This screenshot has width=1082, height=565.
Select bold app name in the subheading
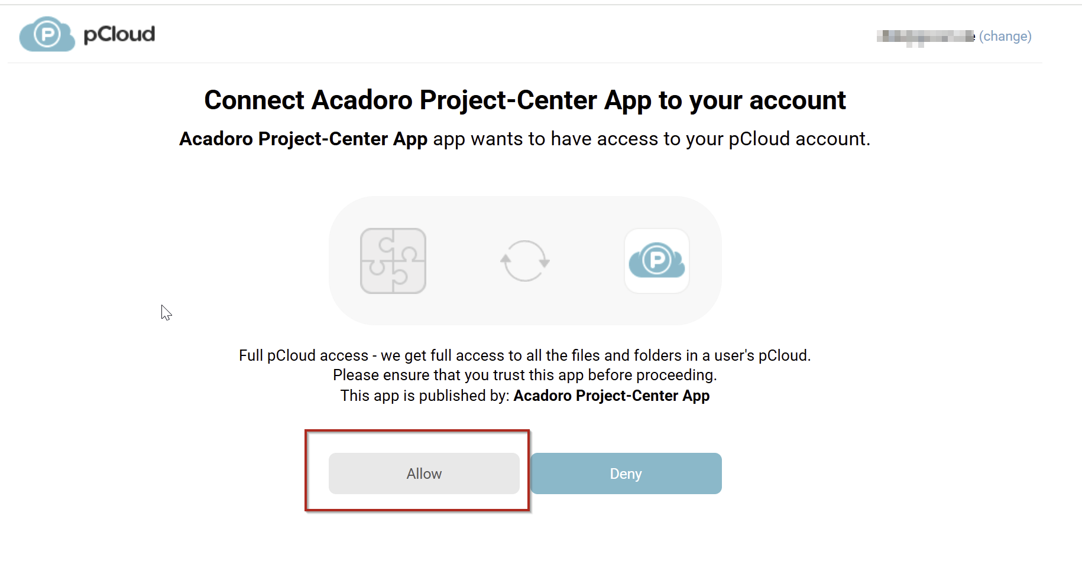coord(303,139)
